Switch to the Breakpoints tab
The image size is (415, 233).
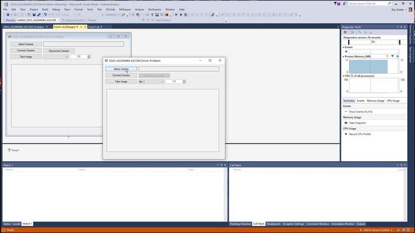[x=274, y=224]
